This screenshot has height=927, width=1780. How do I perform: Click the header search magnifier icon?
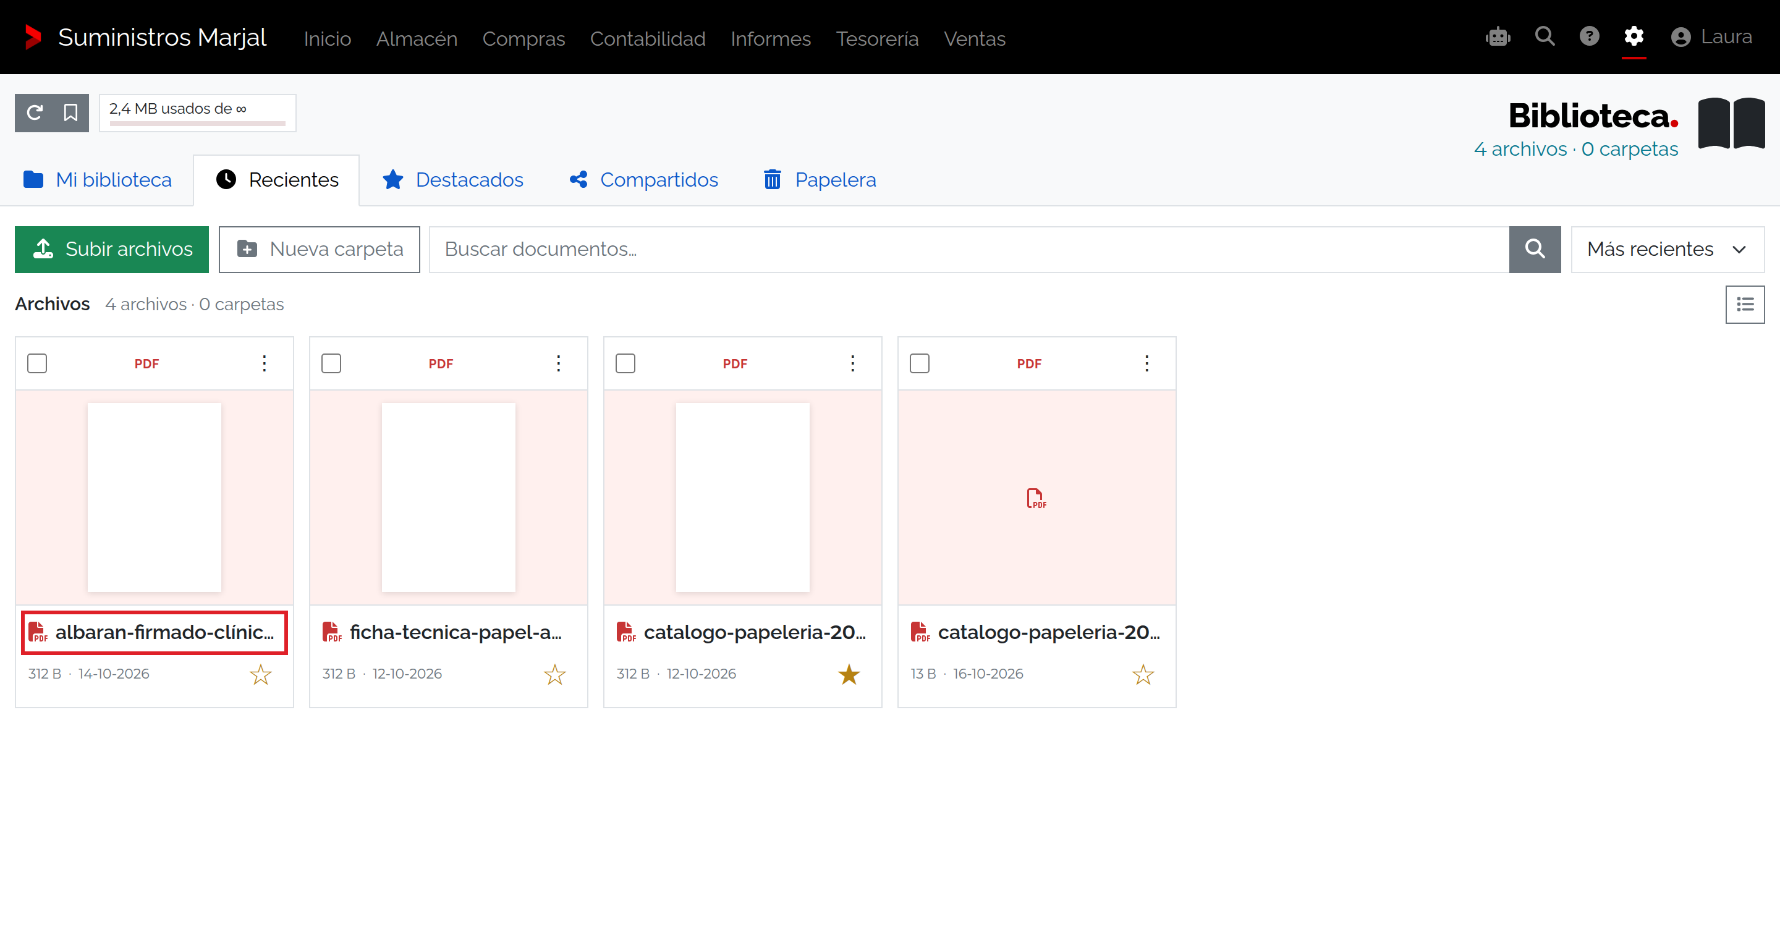point(1545,36)
